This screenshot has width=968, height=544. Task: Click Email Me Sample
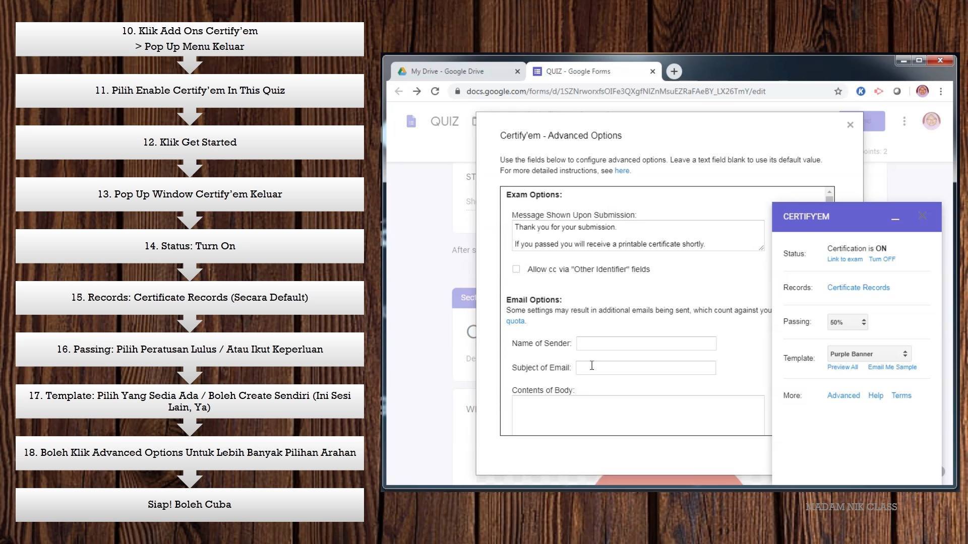click(892, 367)
